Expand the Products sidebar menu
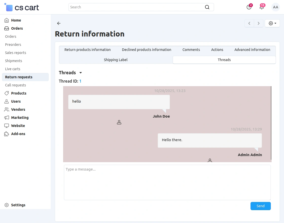This screenshot has height=223, width=284. 19,93
